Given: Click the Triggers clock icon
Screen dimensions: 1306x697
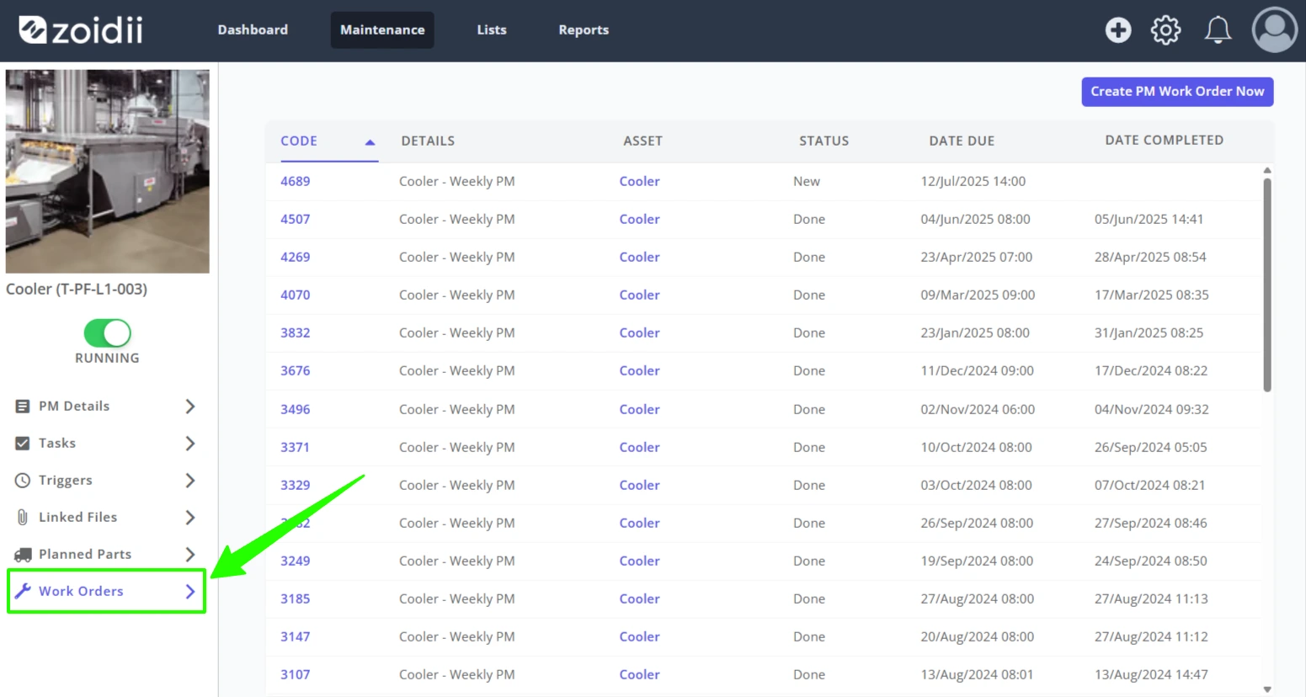Looking at the screenshot, I should [23, 481].
